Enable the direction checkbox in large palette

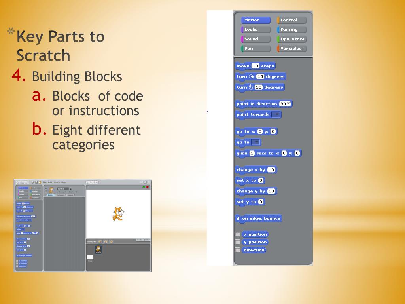click(x=238, y=250)
